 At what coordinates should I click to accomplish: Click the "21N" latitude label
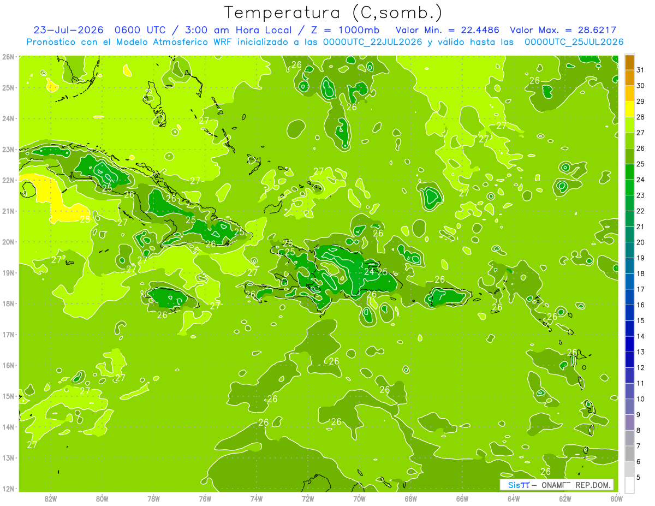tap(8, 211)
